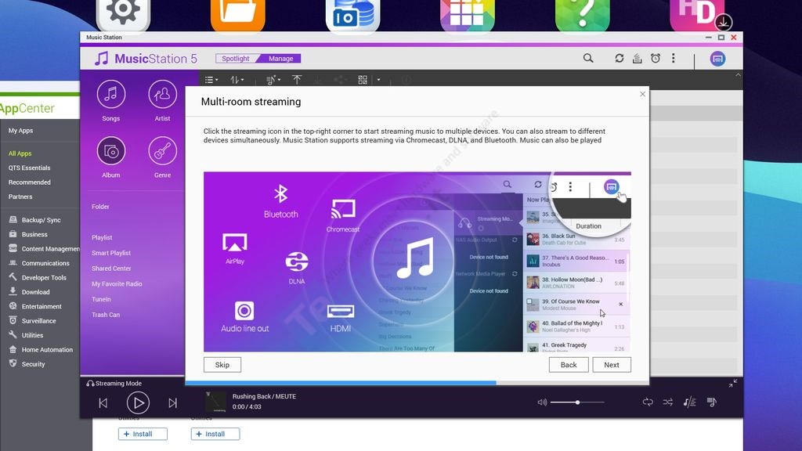This screenshot has height=451, width=802.
Task: Click the refresh icon in the header
Action: pyautogui.click(x=619, y=58)
